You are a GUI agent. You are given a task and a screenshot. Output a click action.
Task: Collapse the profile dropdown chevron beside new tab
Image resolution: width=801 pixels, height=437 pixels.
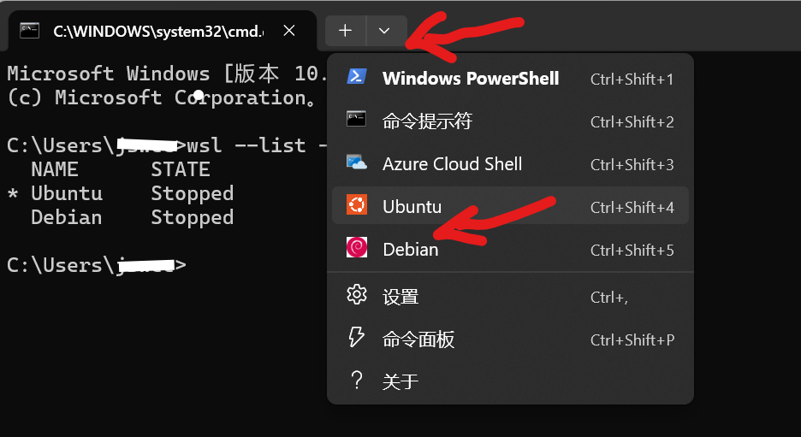click(384, 31)
